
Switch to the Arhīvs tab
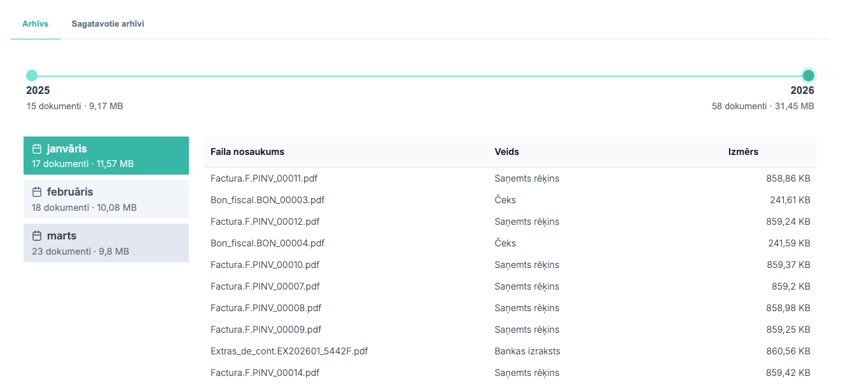pos(35,24)
